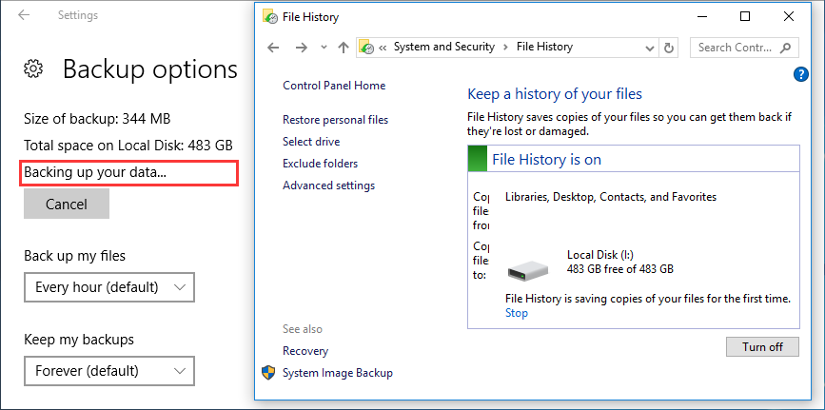Open Control Panel Home
Screen dimensions: 825x410
334,86
